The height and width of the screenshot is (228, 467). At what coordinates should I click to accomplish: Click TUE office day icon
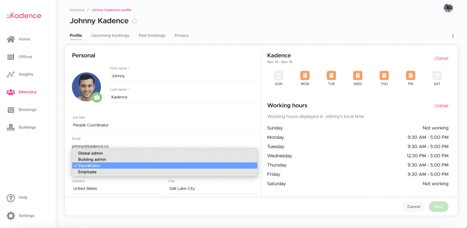tap(331, 75)
